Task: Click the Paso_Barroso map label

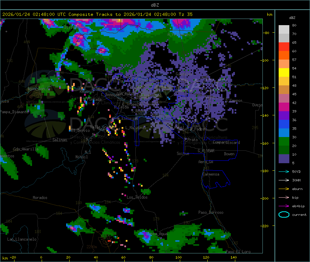Action: point(211,212)
